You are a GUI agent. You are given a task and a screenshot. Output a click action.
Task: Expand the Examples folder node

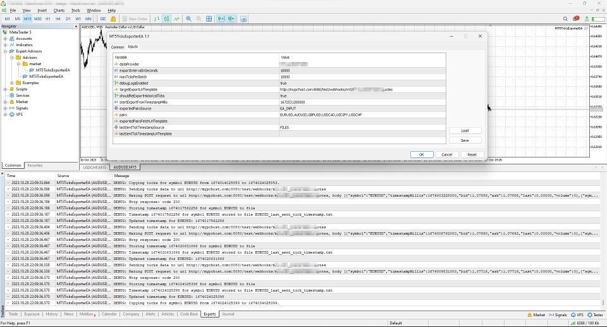(x=12, y=83)
